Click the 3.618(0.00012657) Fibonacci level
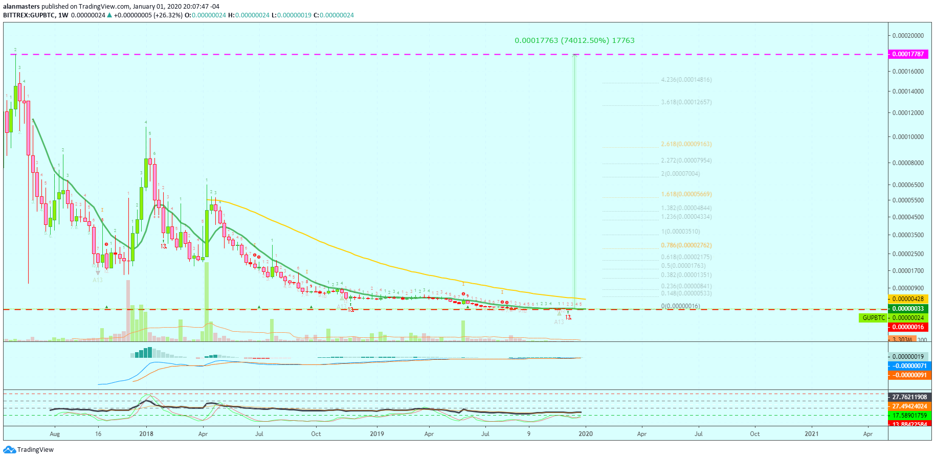The height and width of the screenshot is (459, 935). pos(686,102)
